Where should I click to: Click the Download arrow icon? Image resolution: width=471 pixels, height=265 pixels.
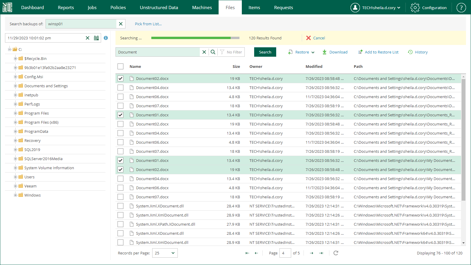[x=325, y=52]
